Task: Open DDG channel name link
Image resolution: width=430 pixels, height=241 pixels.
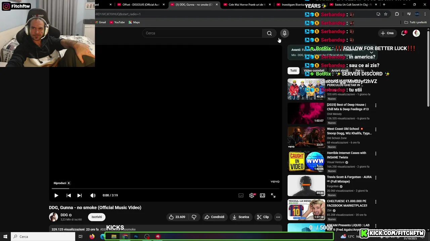Action: pos(64,215)
